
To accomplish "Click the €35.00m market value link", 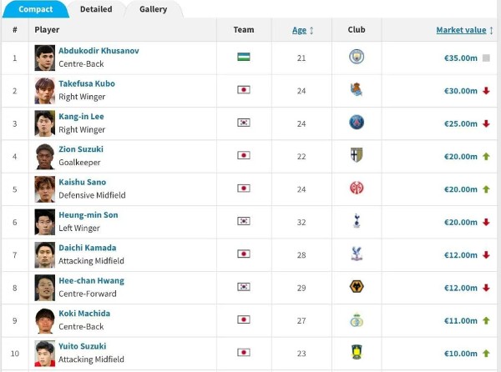I will click(461, 58).
